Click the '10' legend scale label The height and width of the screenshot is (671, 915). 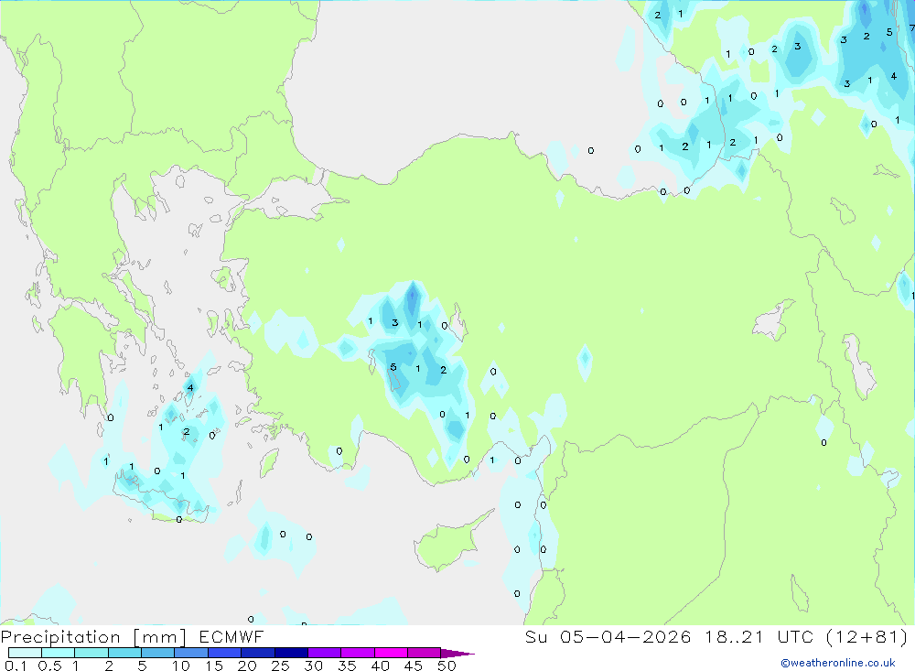click(x=181, y=666)
